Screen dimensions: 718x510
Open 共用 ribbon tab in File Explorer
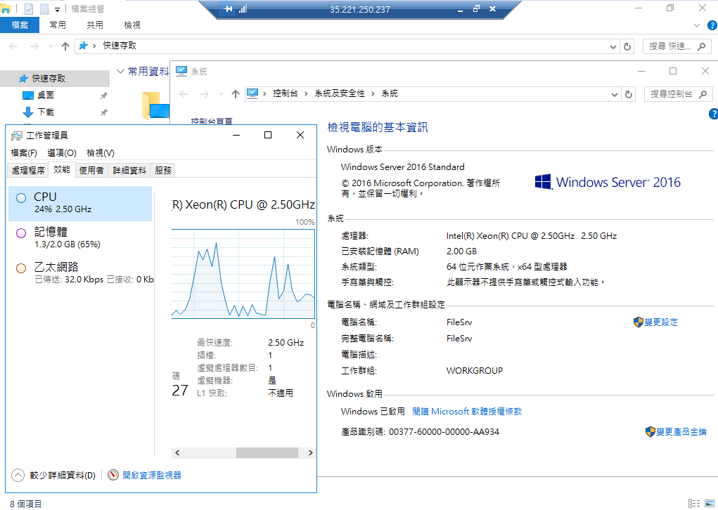tap(95, 25)
